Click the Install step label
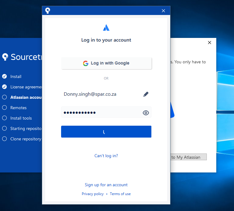 (16, 76)
